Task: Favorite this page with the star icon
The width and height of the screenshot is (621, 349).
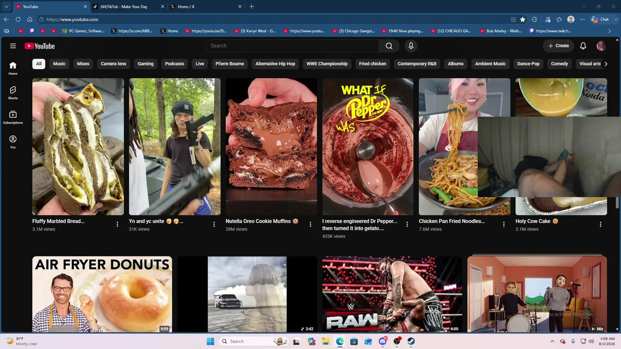Action: [x=523, y=19]
